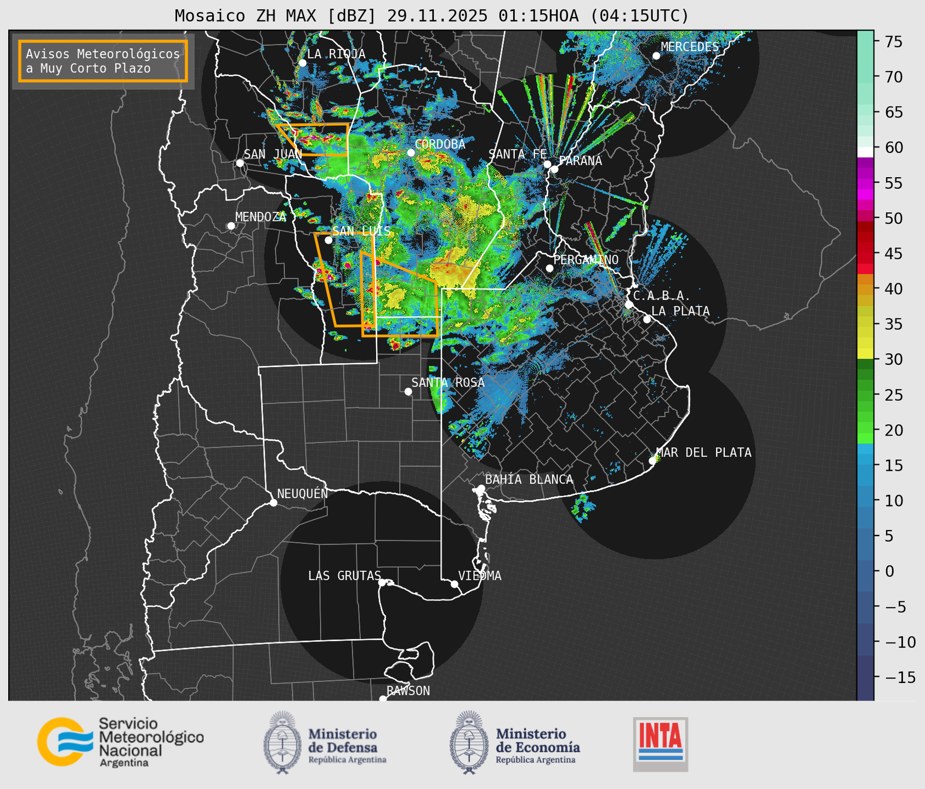
Task: Click the NEUQUÉN map label
Action: point(302,494)
